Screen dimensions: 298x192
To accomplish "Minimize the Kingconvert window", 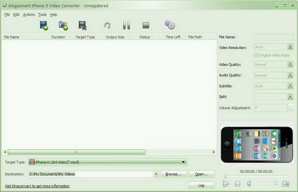I will click(277, 6).
